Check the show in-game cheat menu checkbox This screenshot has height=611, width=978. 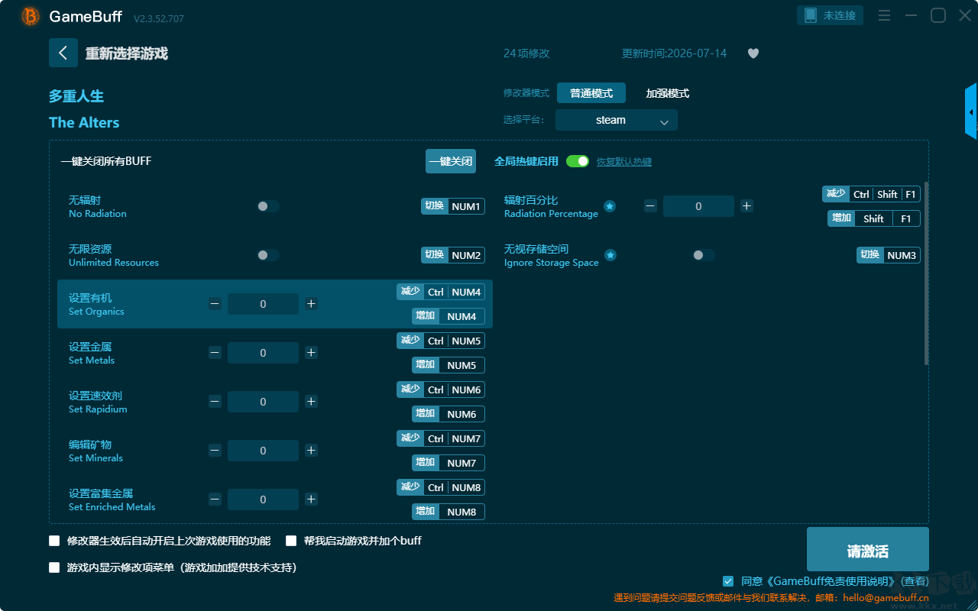pyautogui.click(x=54, y=567)
